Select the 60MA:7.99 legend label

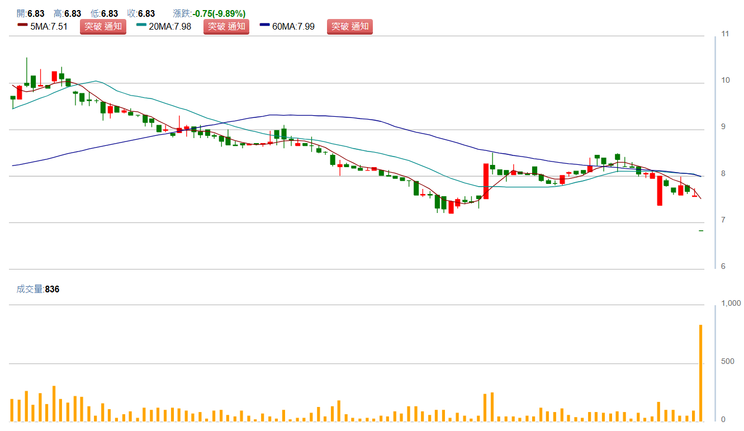pos(293,26)
